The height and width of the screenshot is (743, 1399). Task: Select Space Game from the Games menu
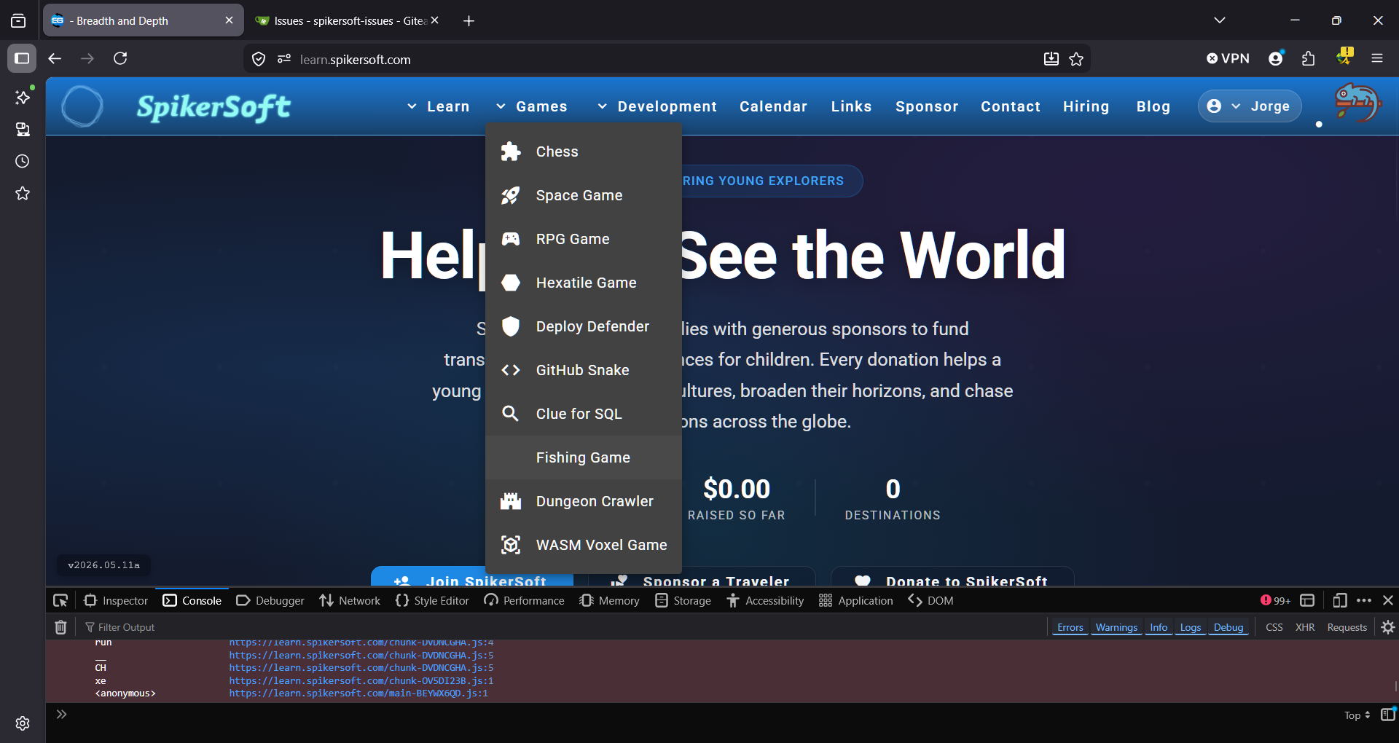tap(584, 195)
